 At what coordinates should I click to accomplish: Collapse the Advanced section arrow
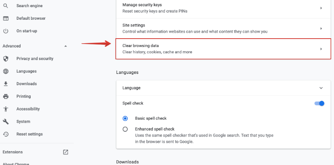point(66,46)
